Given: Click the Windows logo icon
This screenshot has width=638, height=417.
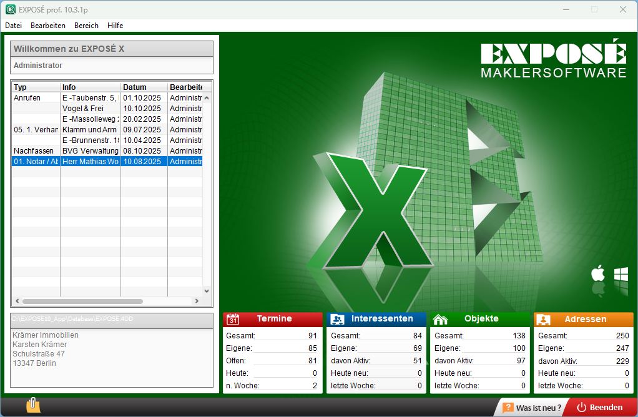Looking at the screenshot, I should click(621, 273).
